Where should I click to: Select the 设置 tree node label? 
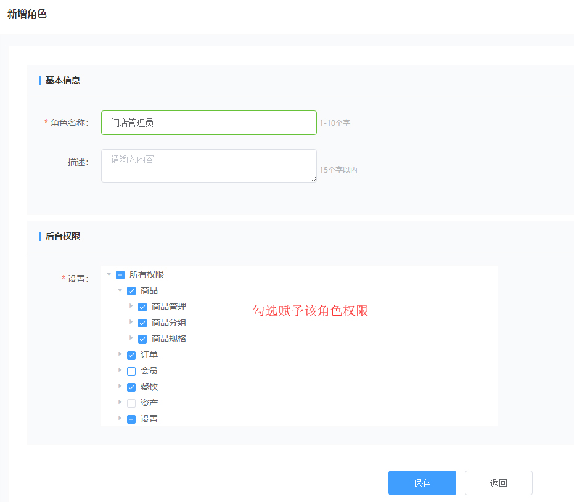tap(149, 419)
